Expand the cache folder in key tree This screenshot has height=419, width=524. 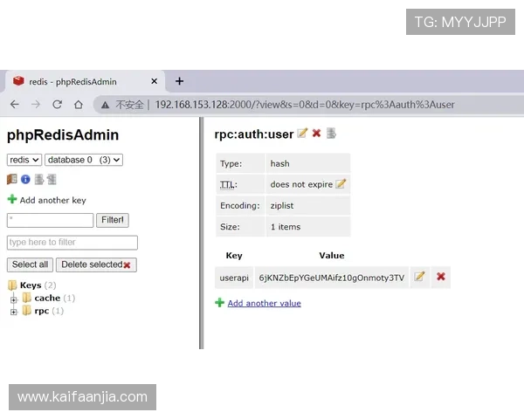14,299
